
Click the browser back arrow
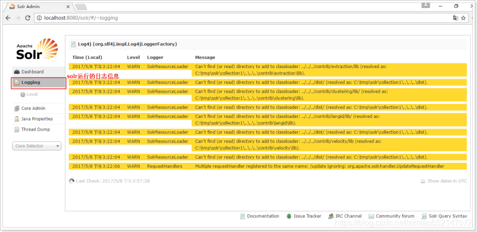pyautogui.click(x=8, y=18)
